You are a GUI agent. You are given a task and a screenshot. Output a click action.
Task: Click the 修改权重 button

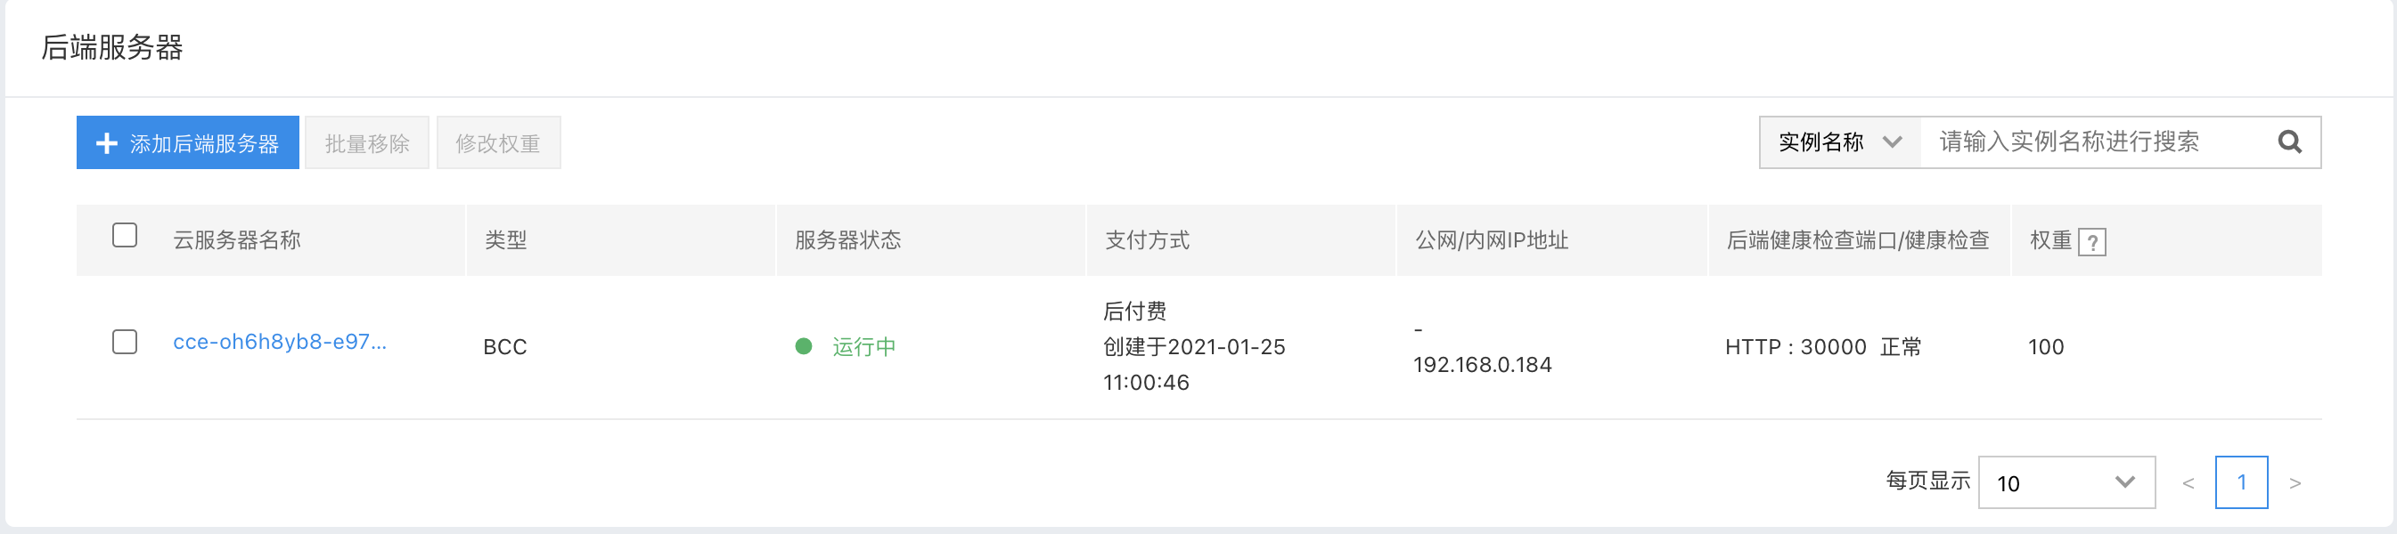pos(498,142)
